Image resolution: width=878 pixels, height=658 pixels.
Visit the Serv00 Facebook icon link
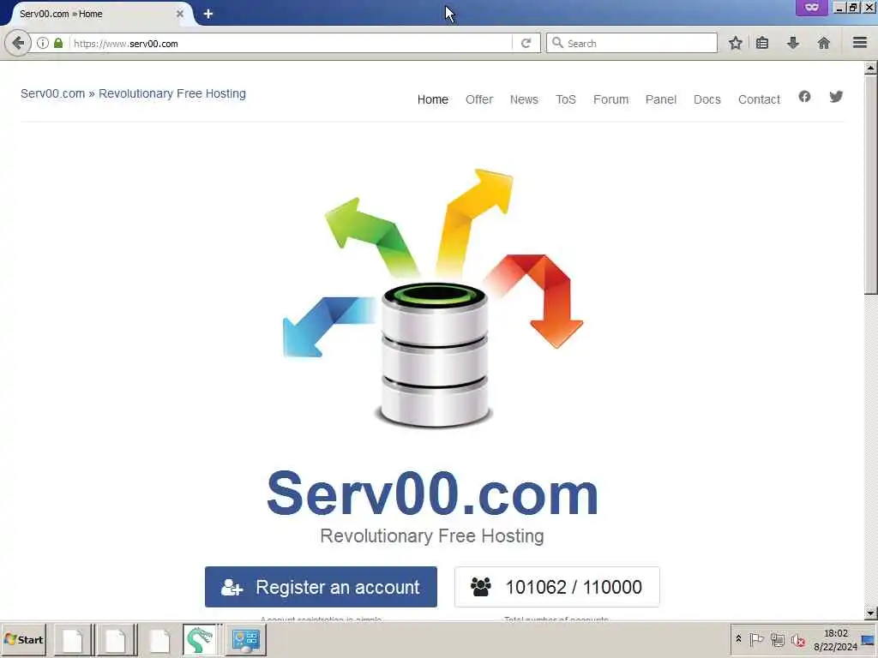tap(804, 97)
